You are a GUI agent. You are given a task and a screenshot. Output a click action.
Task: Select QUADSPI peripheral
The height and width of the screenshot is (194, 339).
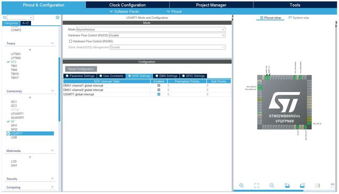point(17,118)
